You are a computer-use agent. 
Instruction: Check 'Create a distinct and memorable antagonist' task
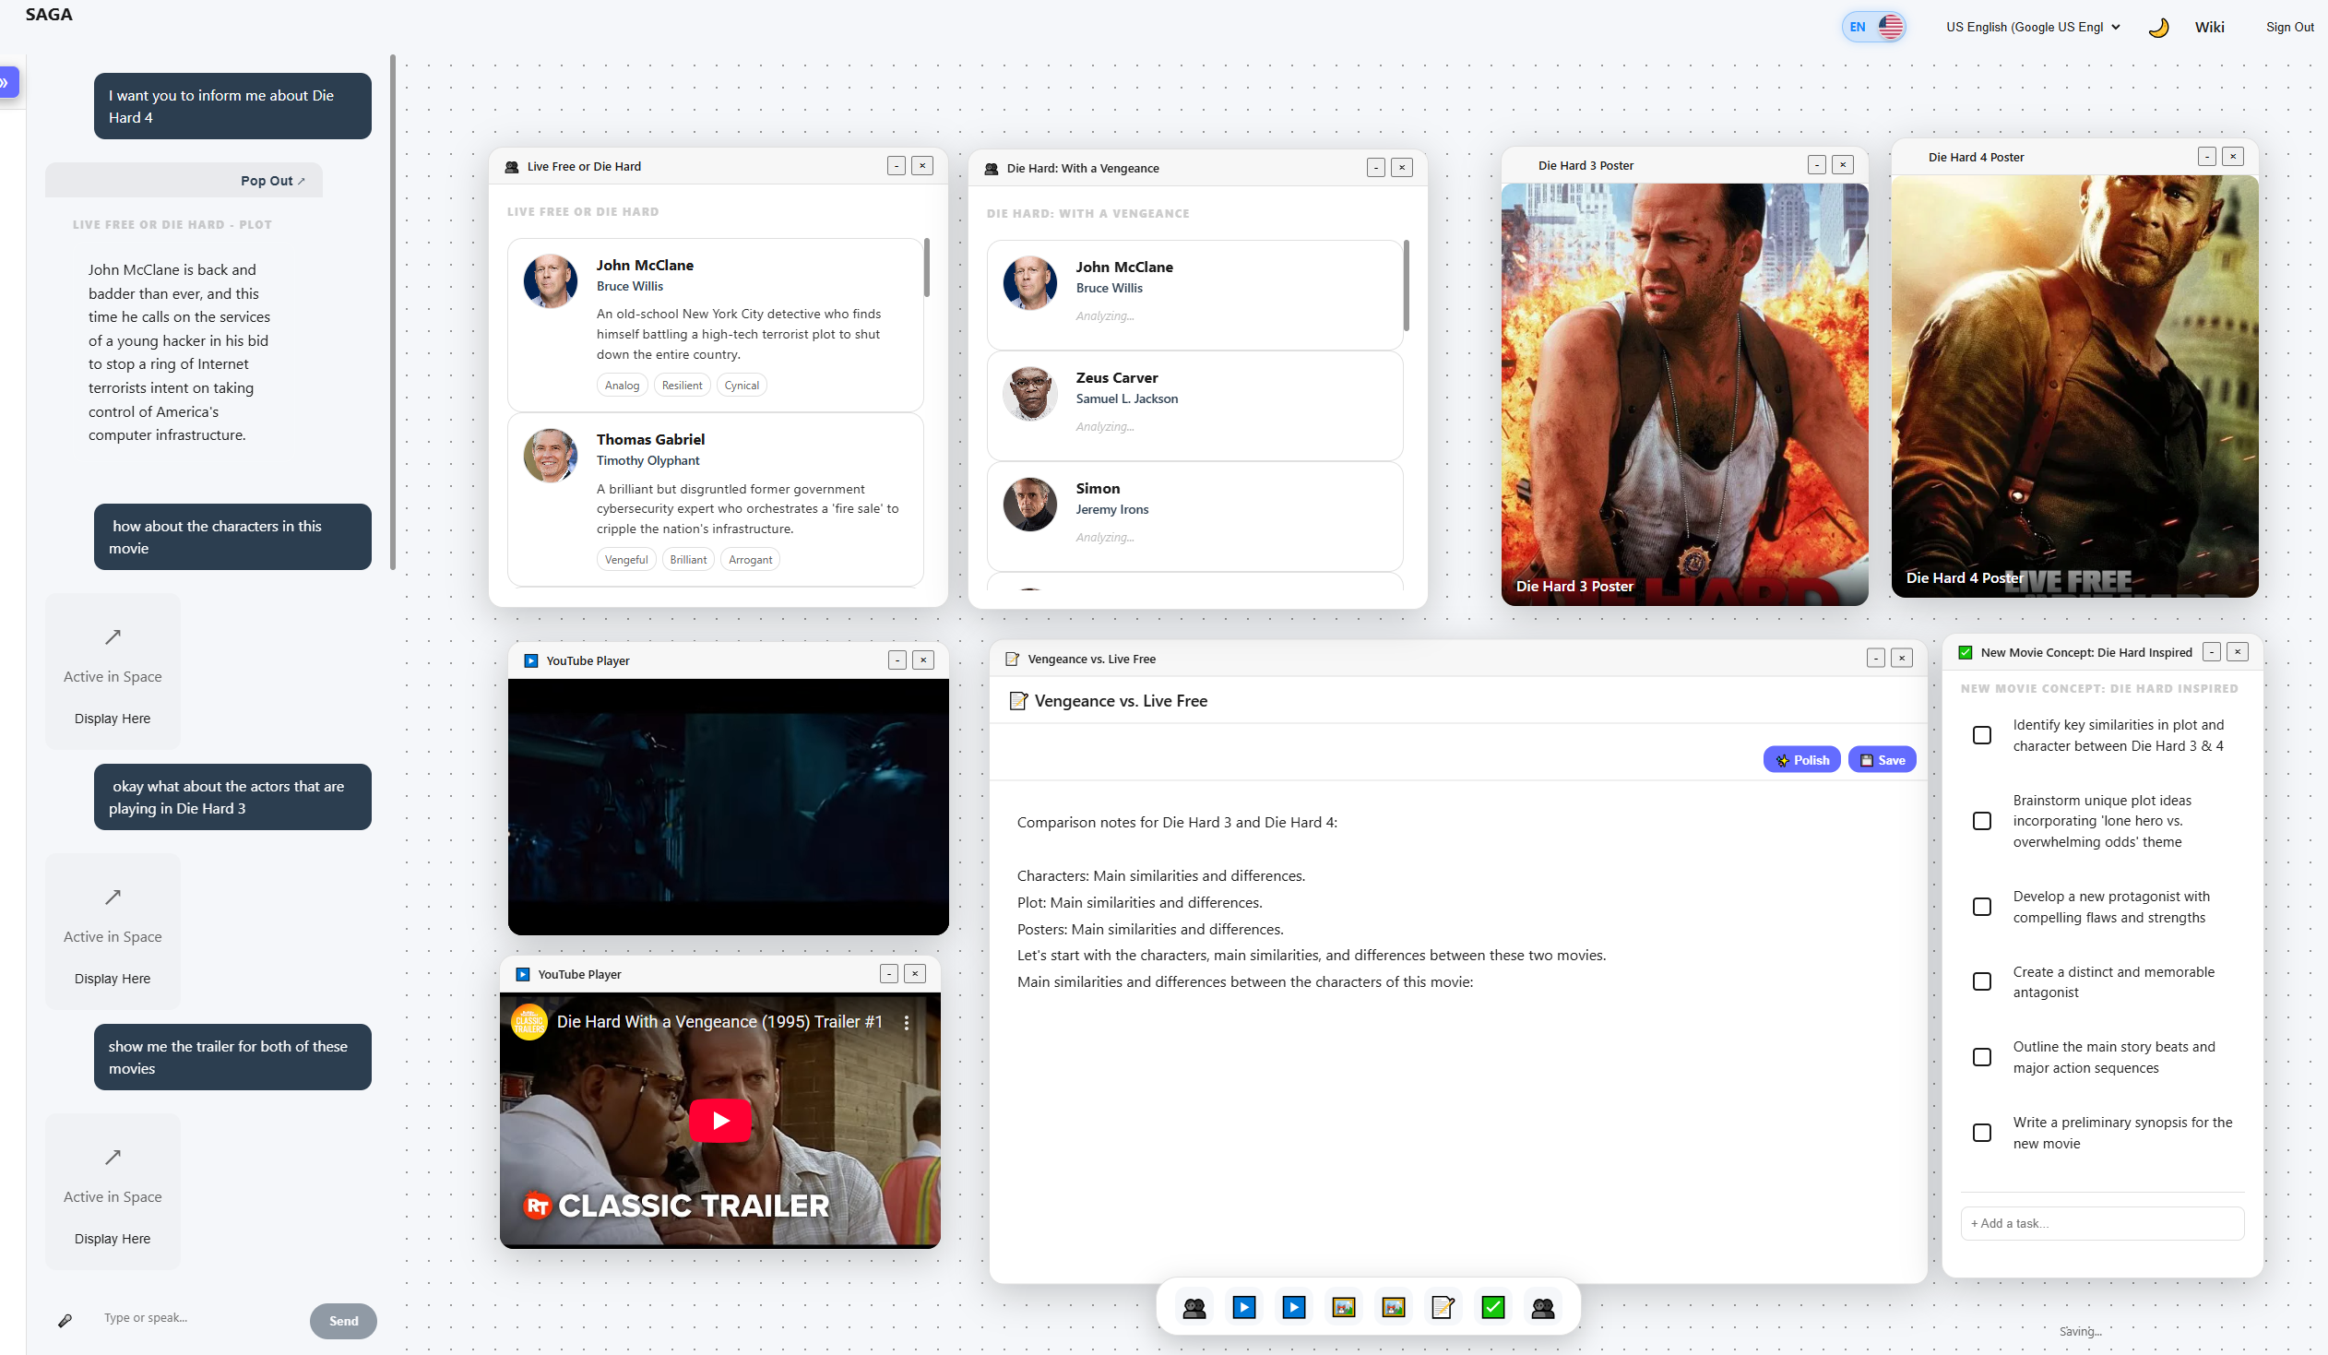tap(1981, 981)
